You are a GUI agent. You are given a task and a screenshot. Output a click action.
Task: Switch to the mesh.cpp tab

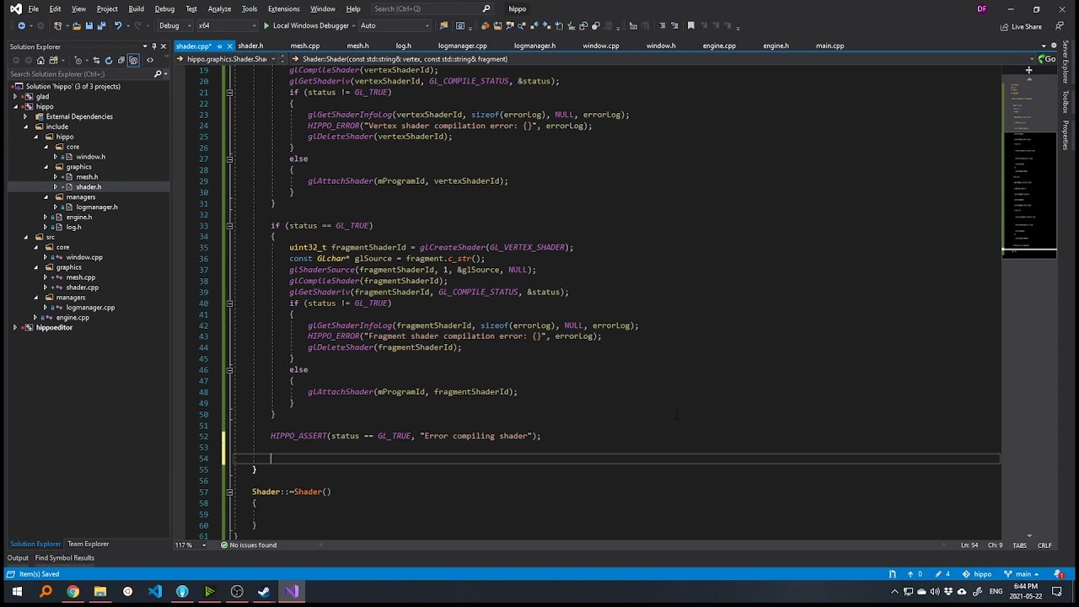305,46
